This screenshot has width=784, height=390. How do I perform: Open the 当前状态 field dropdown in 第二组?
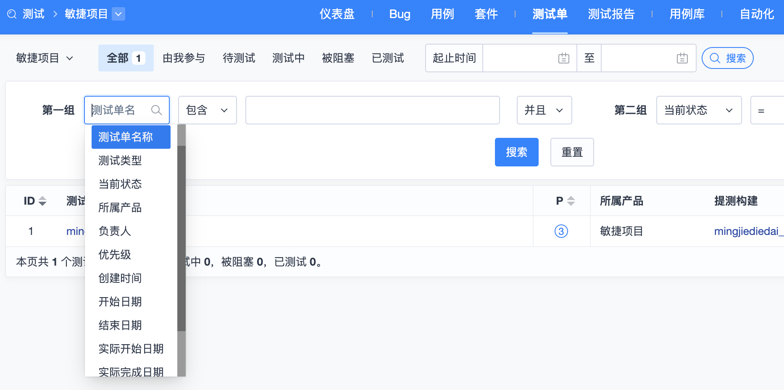click(x=699, y=110)
